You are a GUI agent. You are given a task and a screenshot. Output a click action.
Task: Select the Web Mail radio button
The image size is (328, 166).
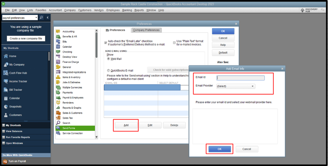108,59
